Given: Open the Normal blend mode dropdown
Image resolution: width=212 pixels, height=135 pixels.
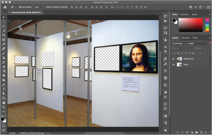Looking at the screenshot, I should (183, 48).
